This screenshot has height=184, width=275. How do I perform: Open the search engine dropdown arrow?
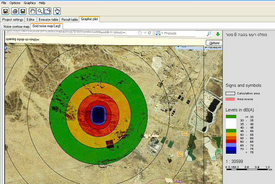pos(162,33)
